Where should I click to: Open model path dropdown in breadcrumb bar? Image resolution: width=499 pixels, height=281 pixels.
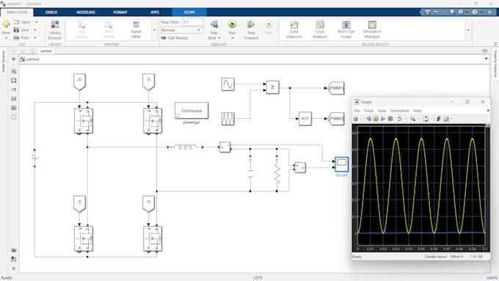(486, 59)
